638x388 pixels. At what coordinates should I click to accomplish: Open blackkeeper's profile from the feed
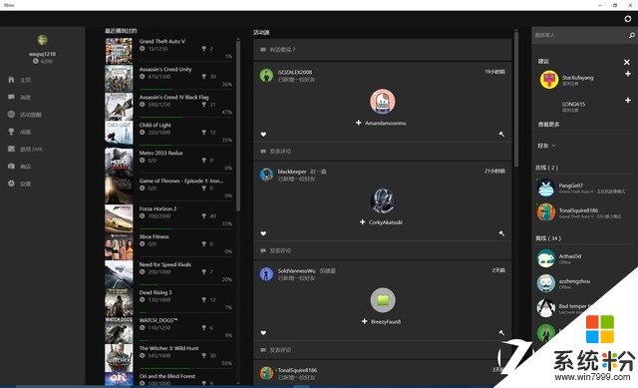(x=292, y=172)
